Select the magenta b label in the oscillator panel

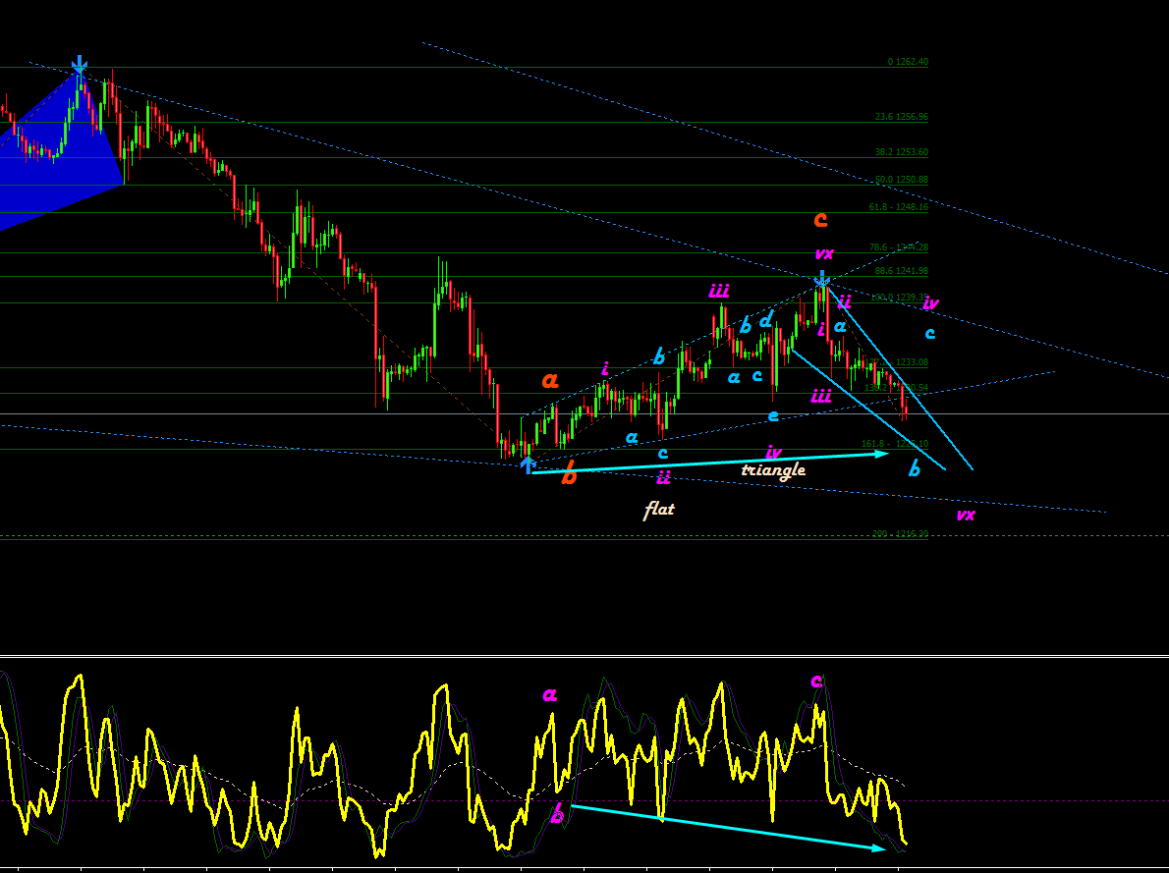pyautogui.click(x=557, y=813)
